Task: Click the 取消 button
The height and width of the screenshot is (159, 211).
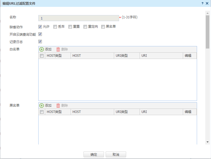Action: click(116, 154)
